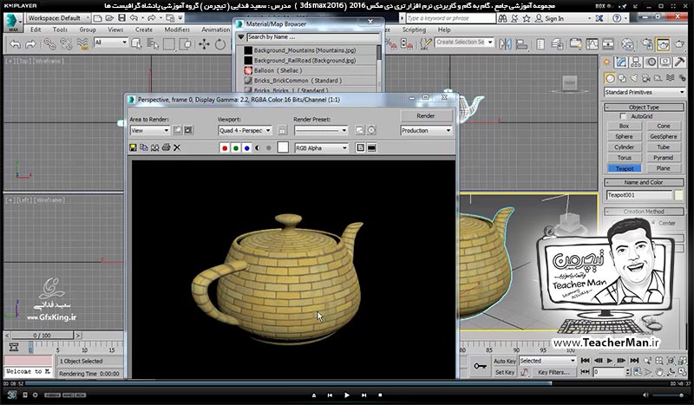Viewport: 694px width, 405px height.
Task: Toggle the monochrome display button
Action: coord(269,147)
